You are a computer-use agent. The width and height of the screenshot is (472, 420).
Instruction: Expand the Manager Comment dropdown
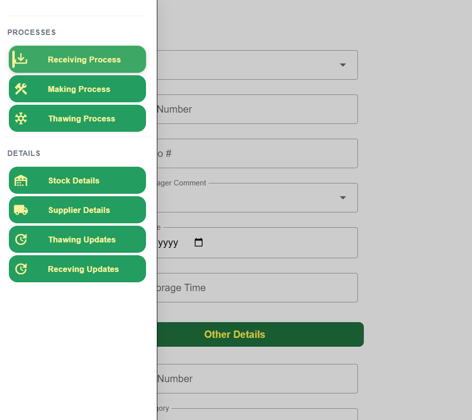343,198
